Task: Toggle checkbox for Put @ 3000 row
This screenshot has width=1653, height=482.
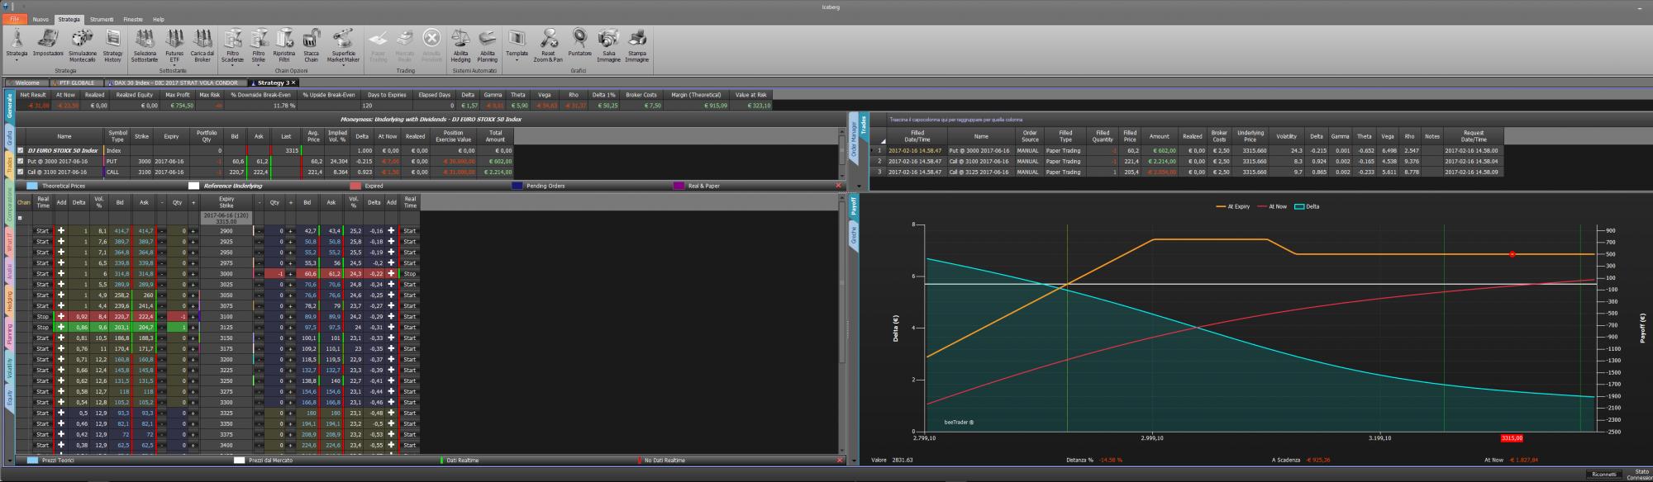Action: (x=21, y=162)
